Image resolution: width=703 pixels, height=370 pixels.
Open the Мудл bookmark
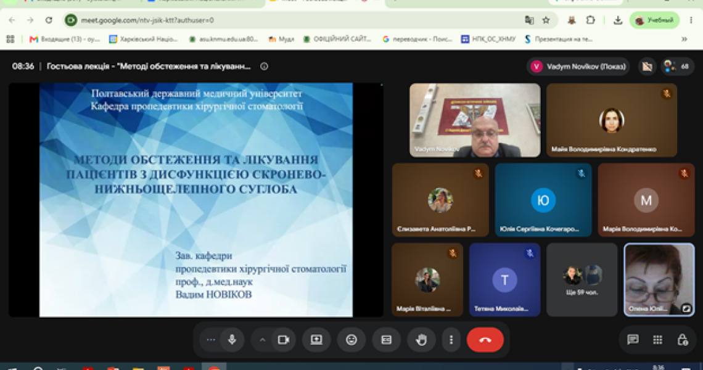281,39
